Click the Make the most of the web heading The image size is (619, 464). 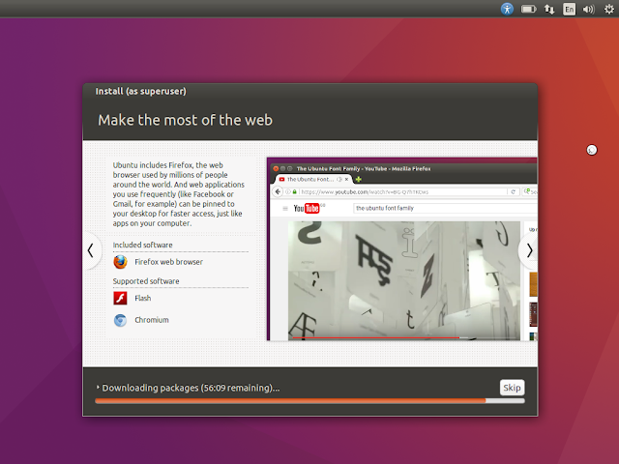(x=185, y=120)
